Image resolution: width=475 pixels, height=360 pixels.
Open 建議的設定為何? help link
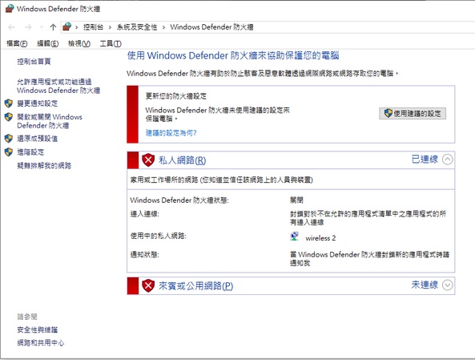[171, 133]
